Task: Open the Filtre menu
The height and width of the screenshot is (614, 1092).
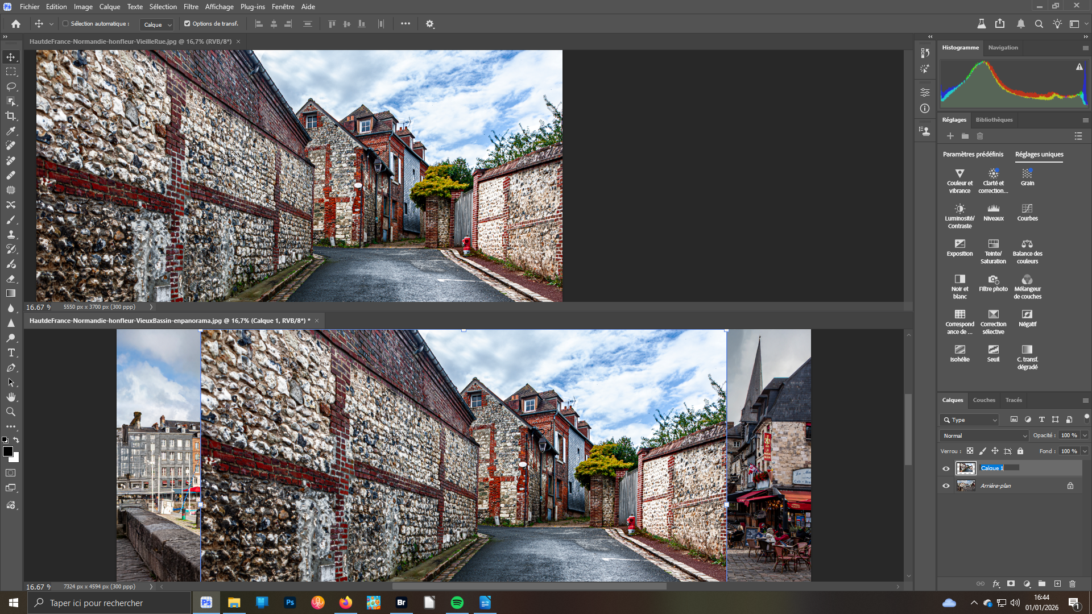Action: point(191,7)
